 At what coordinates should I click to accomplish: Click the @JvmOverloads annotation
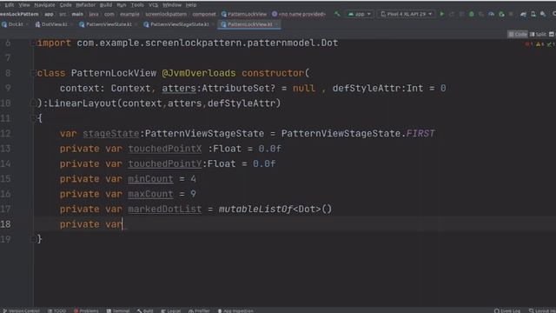pos(199,73)
